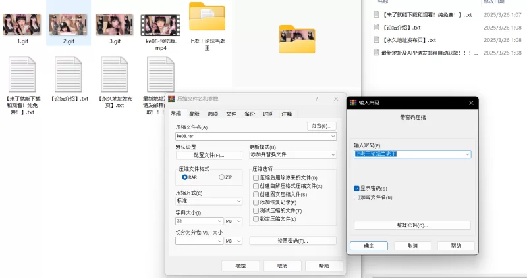The height and width of the screenshot is (278, 527).
Task: Choose the ZIP archive format radio button
Action: pyautogui.click(x=222, y=177)
